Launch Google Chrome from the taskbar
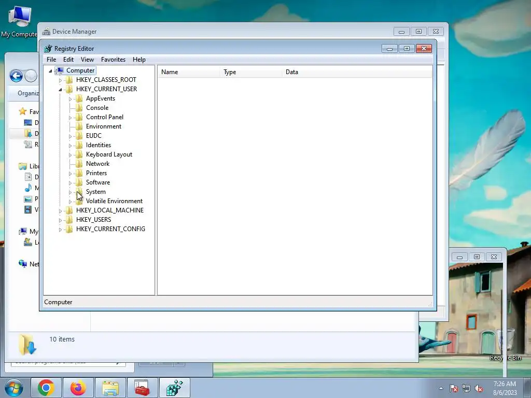This screenshot has width=531, height=398. coord(46,388)
